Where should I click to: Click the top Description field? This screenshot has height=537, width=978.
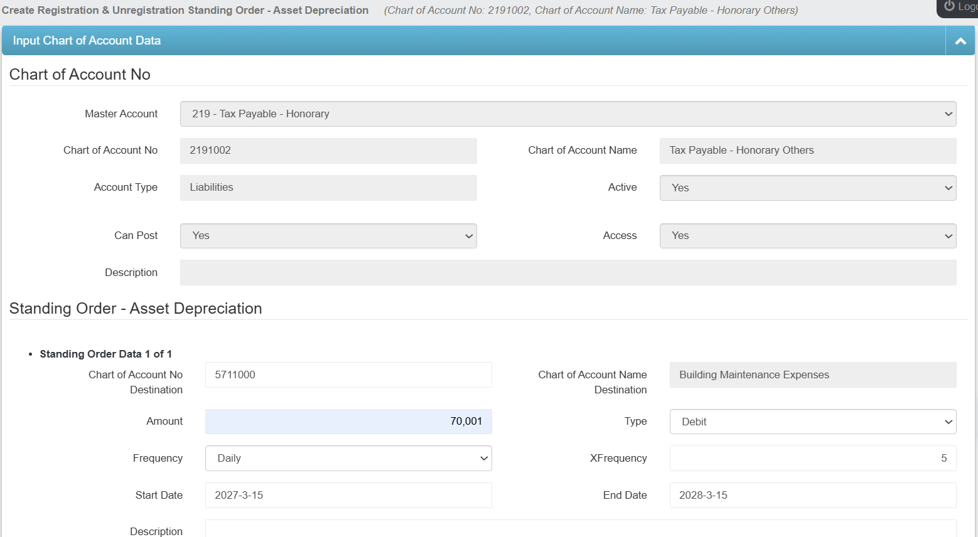point(567,273)
